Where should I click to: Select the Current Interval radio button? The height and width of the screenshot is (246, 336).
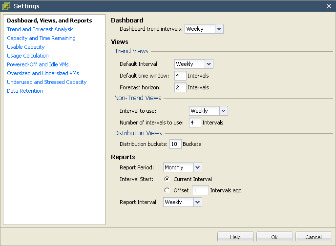[x=167, y=179]
